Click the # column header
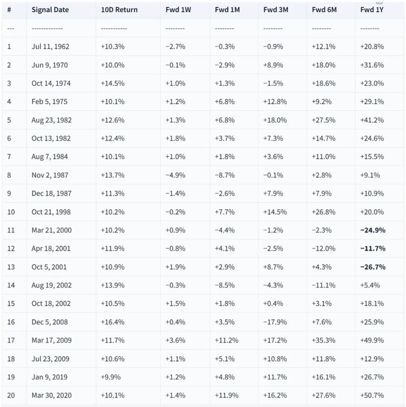The width and height of the screenshot is (406, 407). click(x=9, y=10)
